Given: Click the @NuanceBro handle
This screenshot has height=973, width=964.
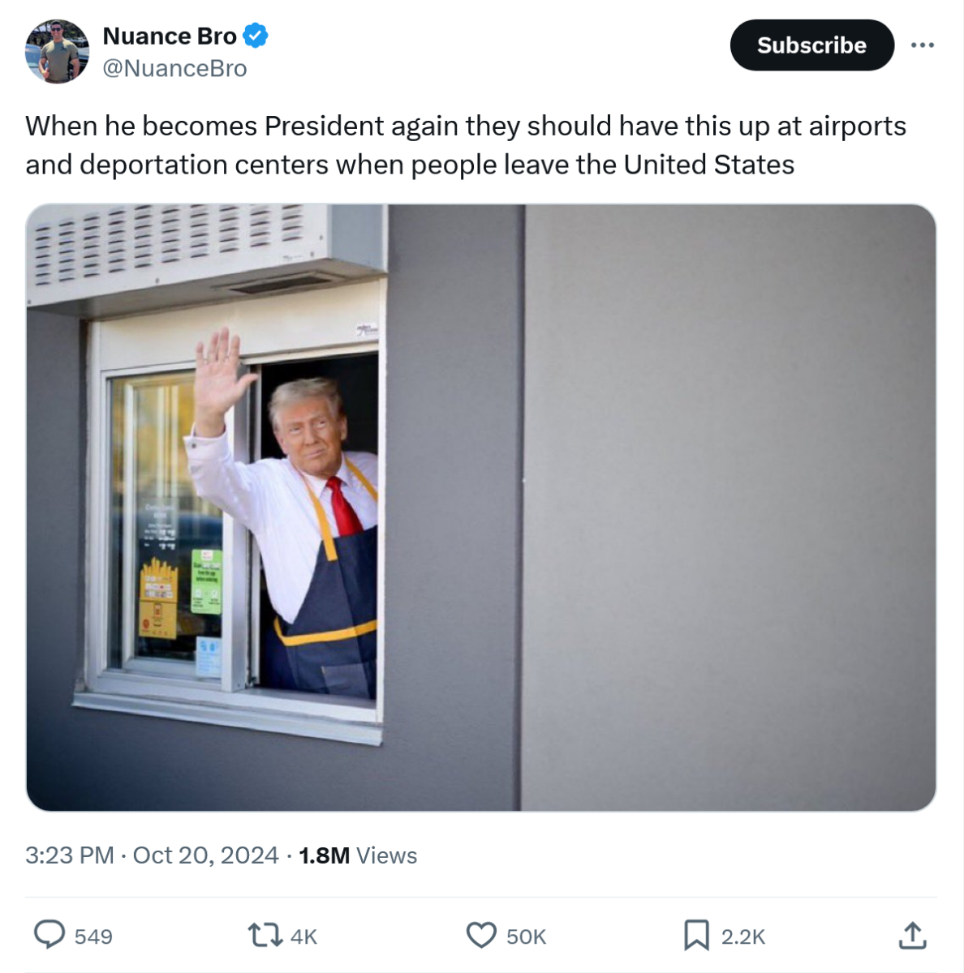Looking at the screenshot, I should (174, 68).
